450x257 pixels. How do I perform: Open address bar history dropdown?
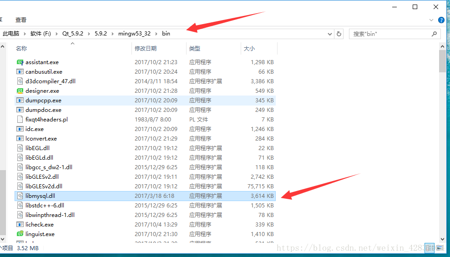point(330,34)
